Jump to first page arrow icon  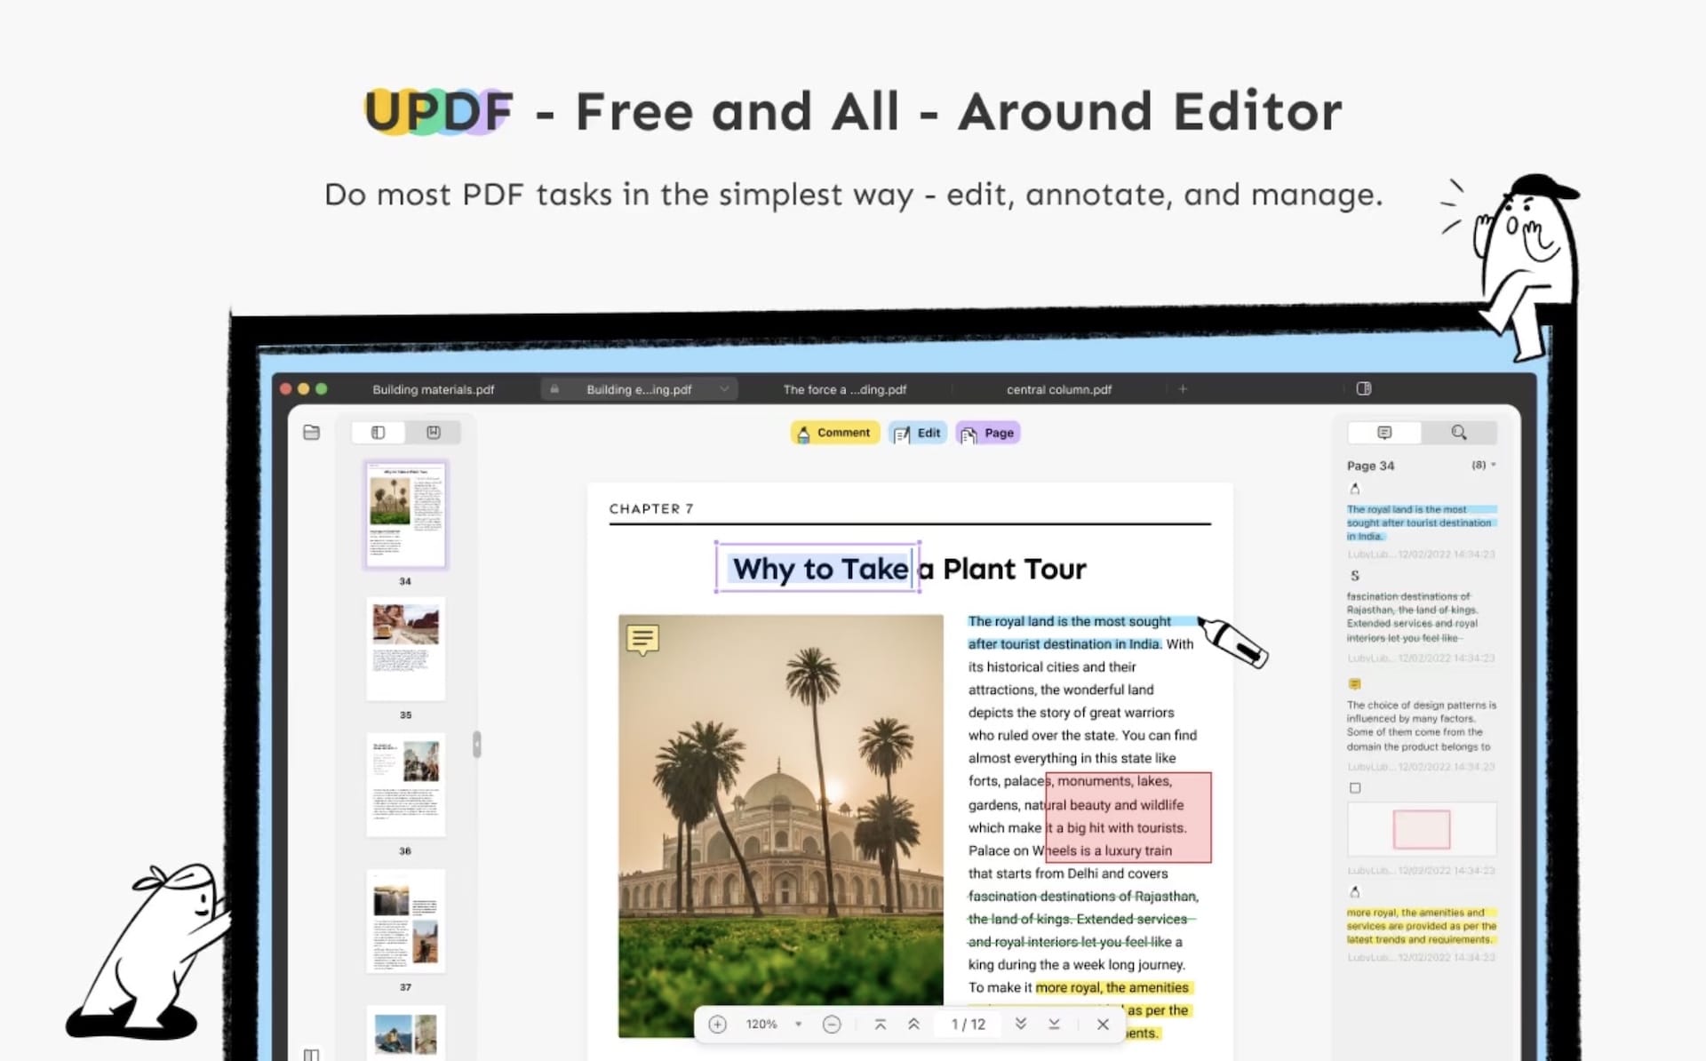tap(880, 1025)
